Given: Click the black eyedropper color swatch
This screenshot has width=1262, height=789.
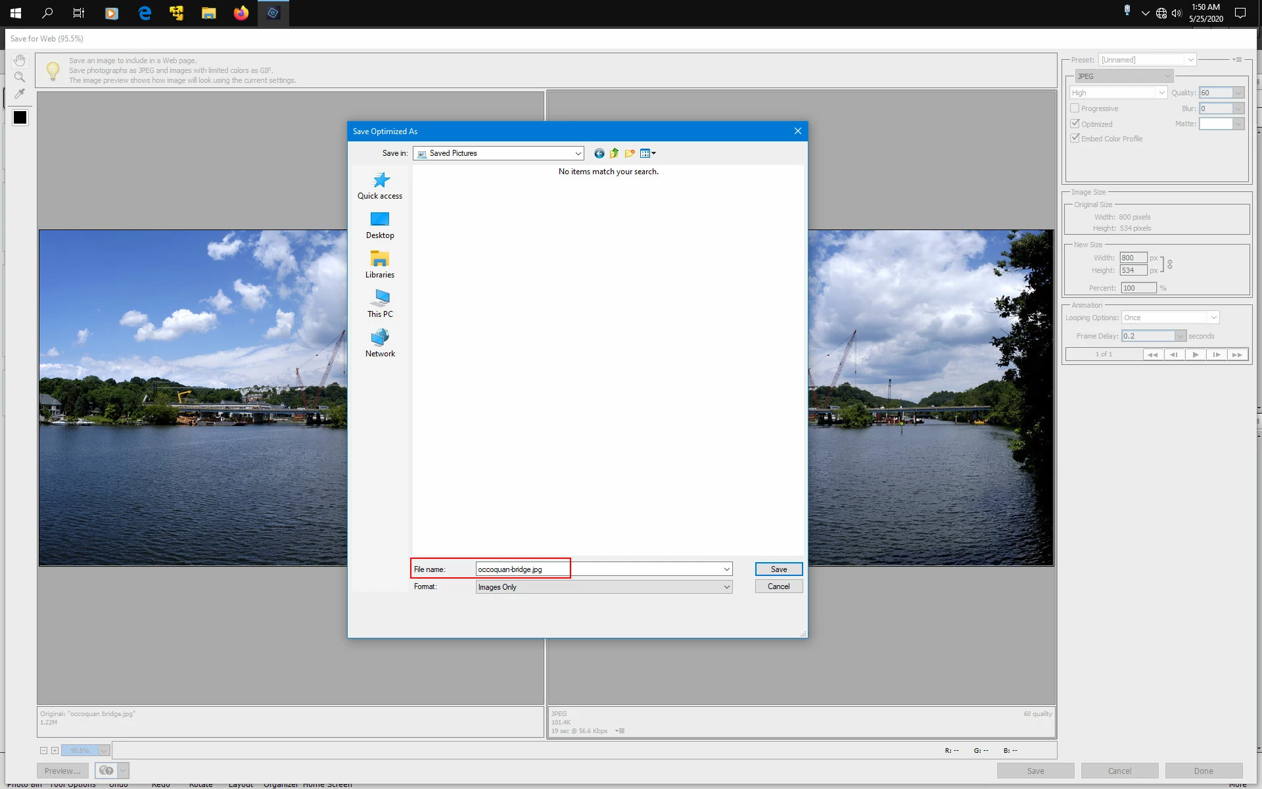Looking at the screenshot, I should [x=20, y=118].
